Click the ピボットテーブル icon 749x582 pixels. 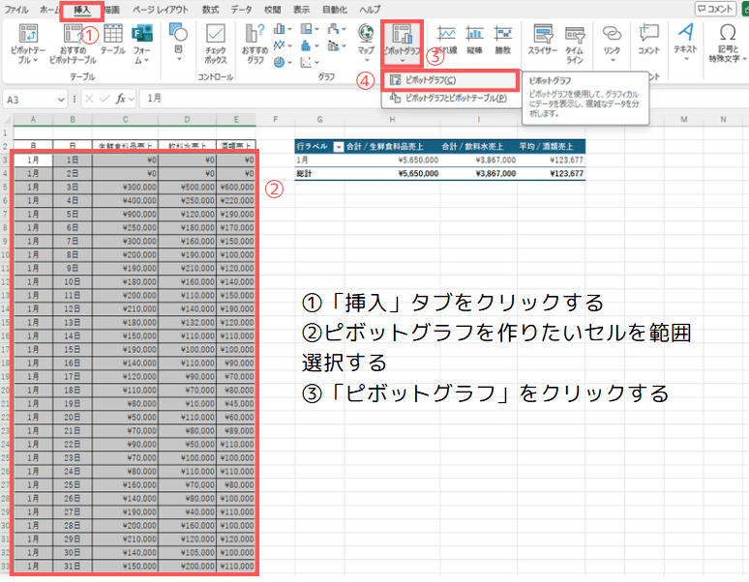pos(28,44)
